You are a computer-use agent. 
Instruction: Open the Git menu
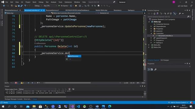coord(22,2)
